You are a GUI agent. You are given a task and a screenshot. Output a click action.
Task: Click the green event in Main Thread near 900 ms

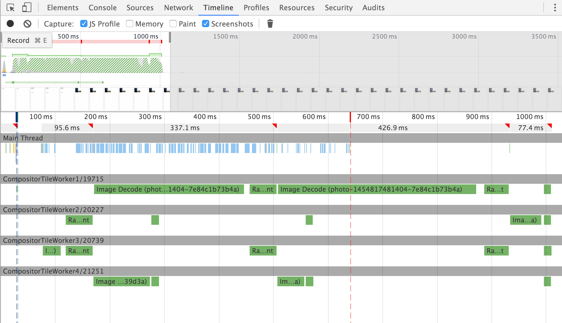pyautogui.click(x=510, y=148)
